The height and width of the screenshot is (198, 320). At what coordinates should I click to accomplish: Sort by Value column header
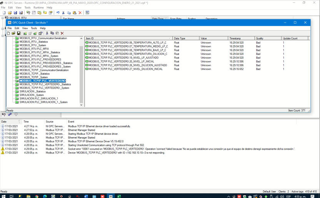coord(213,38)
